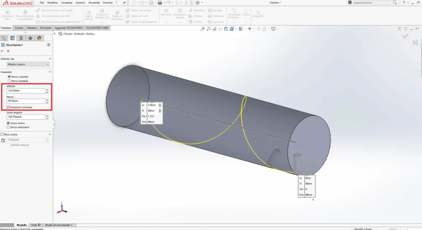Click the Altezza spinner arrows
This screenshot has height=230, width=422.
[x=47, y=91]
